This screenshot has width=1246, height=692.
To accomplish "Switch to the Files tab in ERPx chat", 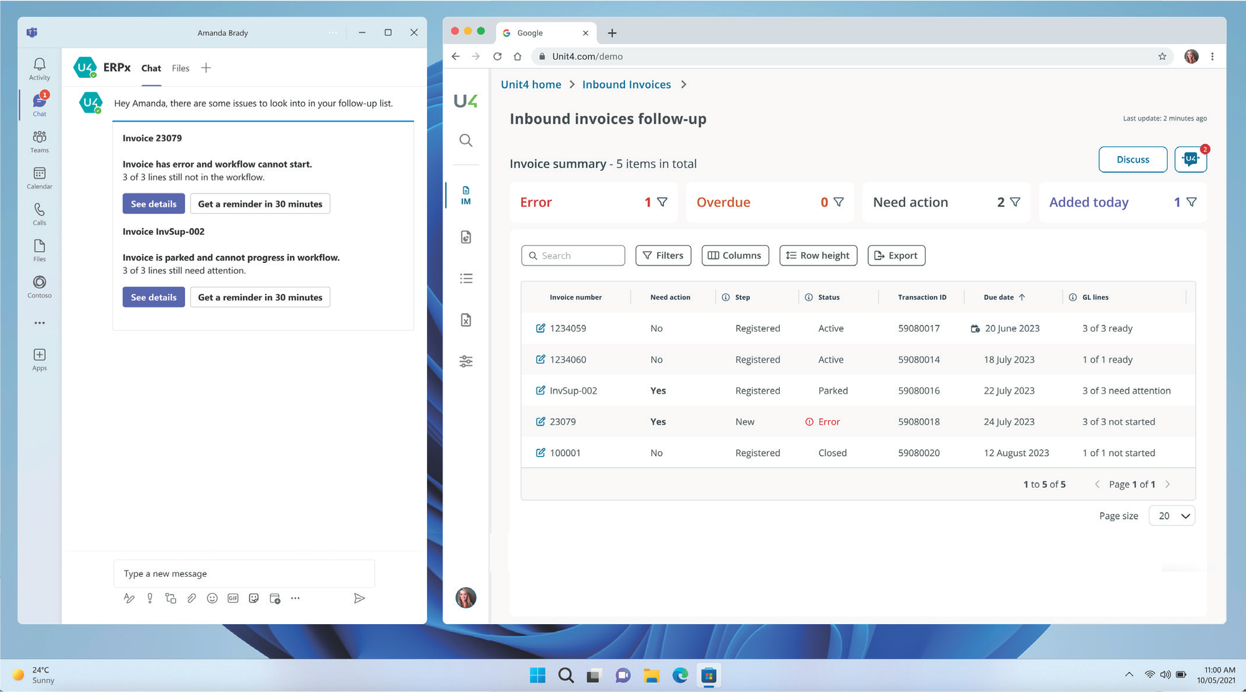I will (180, 68).
